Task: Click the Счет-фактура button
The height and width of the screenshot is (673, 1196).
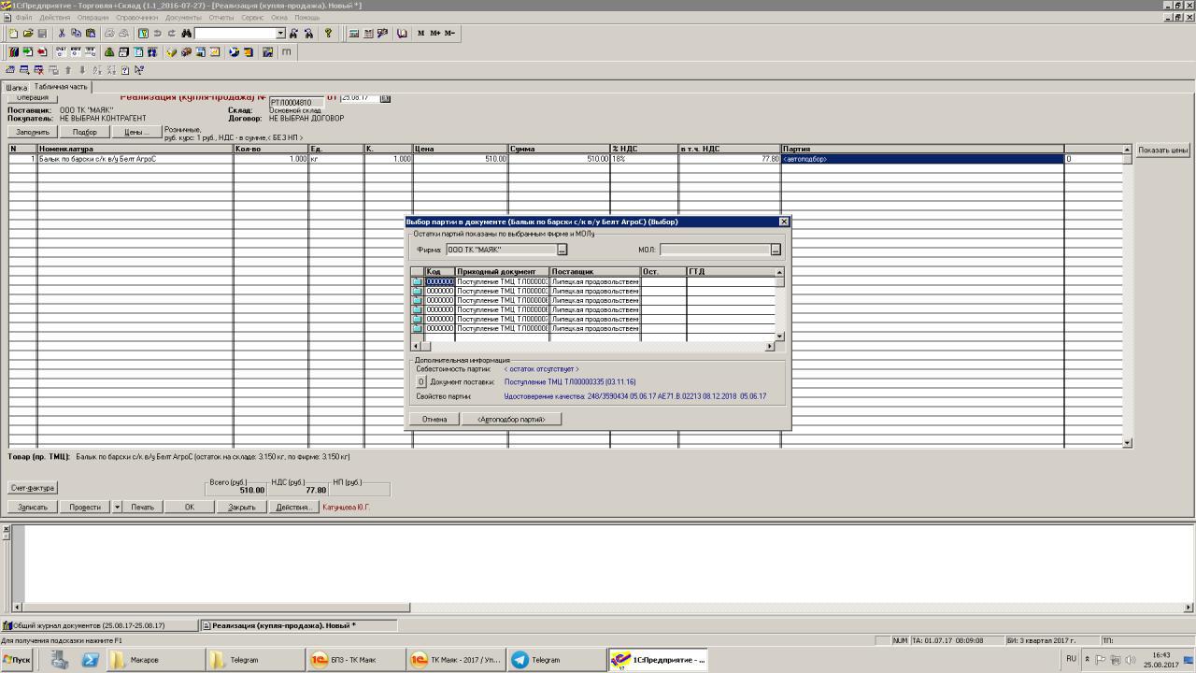Action: click(x=33, y=488)
